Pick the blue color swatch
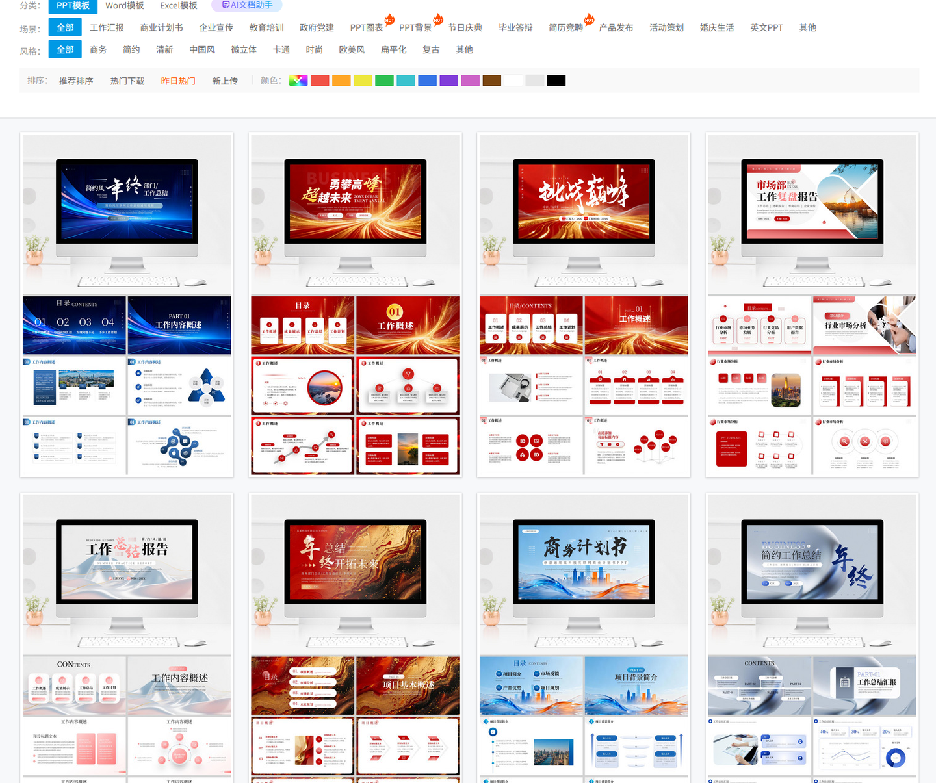936x783 pixels. point(427,81)
